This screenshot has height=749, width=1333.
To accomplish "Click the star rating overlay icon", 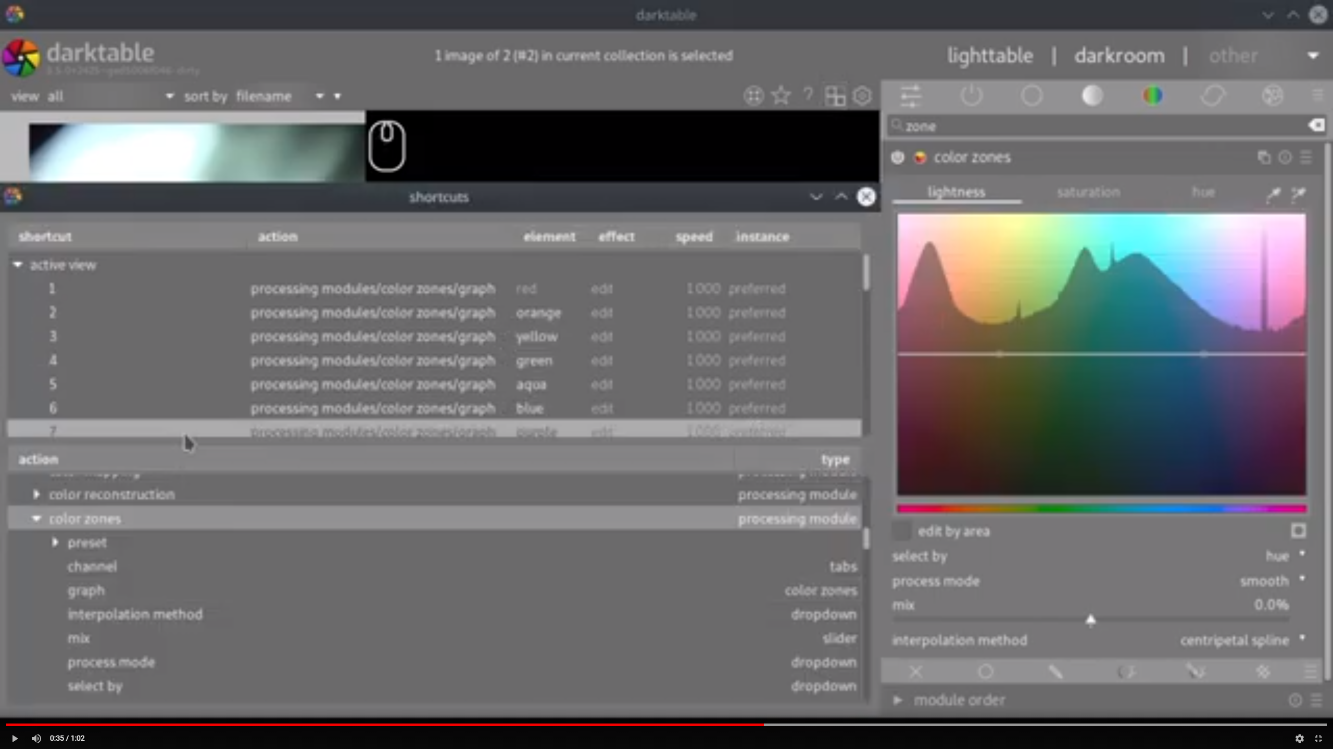I will pyautogui.click(x=781, y=96).
